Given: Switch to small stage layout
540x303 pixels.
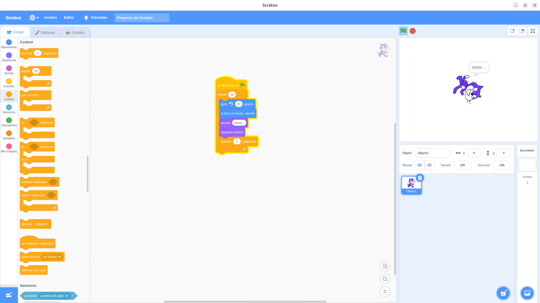Looking at the screenshot, I should click(x=512, y=31).
